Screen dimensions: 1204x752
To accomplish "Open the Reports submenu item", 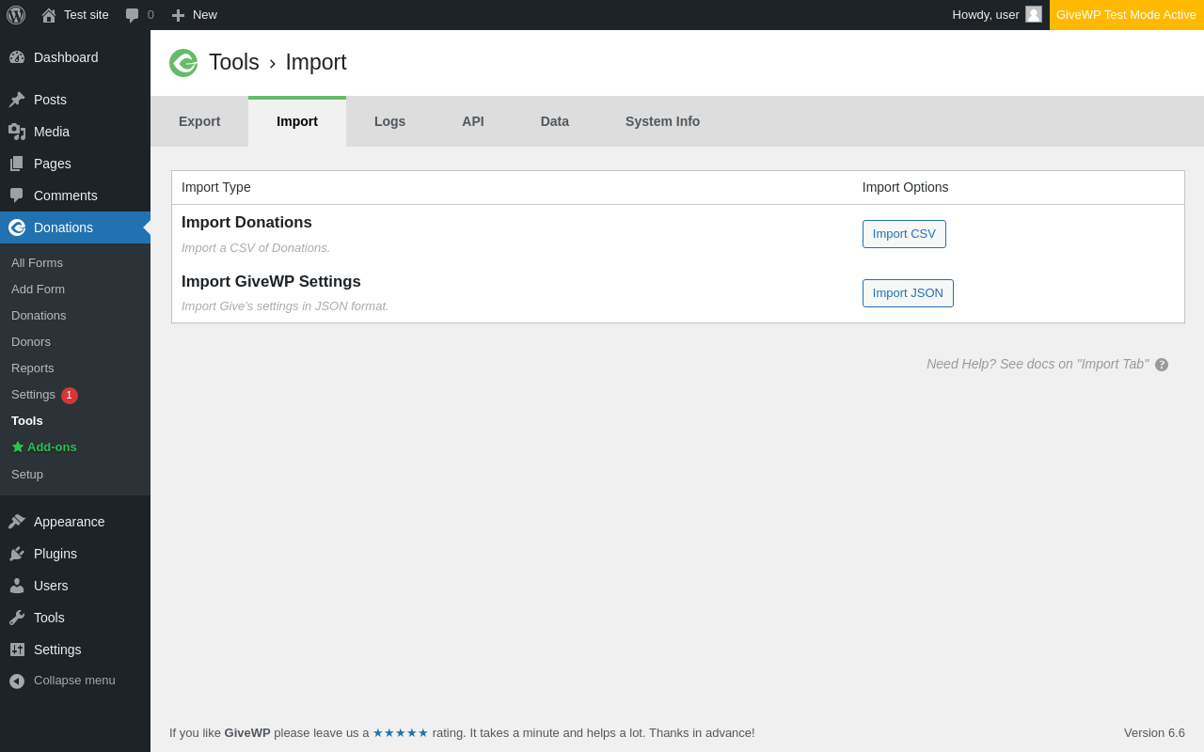I will click(33, 368).
